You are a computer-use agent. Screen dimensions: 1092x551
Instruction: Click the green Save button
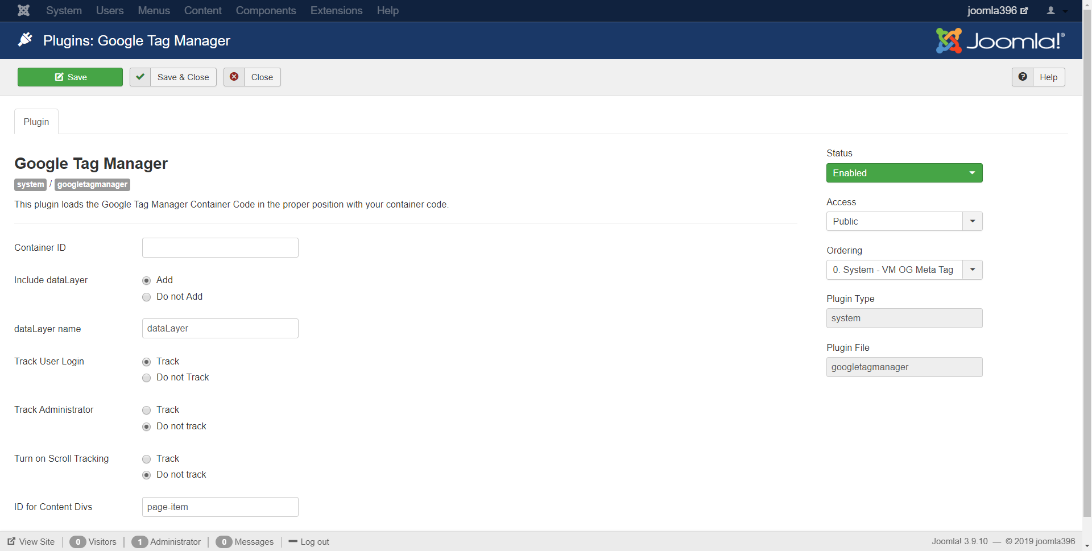(x=70, y=77)
